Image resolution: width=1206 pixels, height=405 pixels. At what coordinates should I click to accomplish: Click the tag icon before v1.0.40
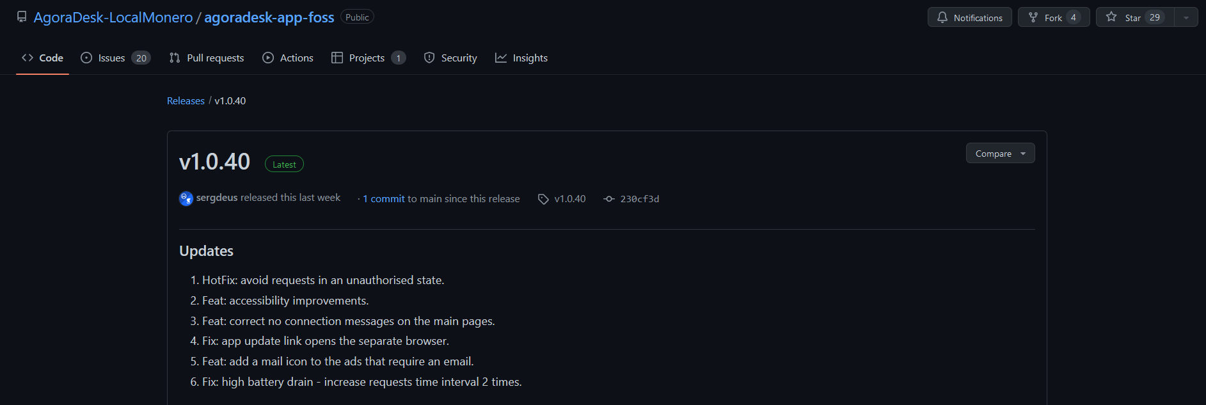click(543, 199)
